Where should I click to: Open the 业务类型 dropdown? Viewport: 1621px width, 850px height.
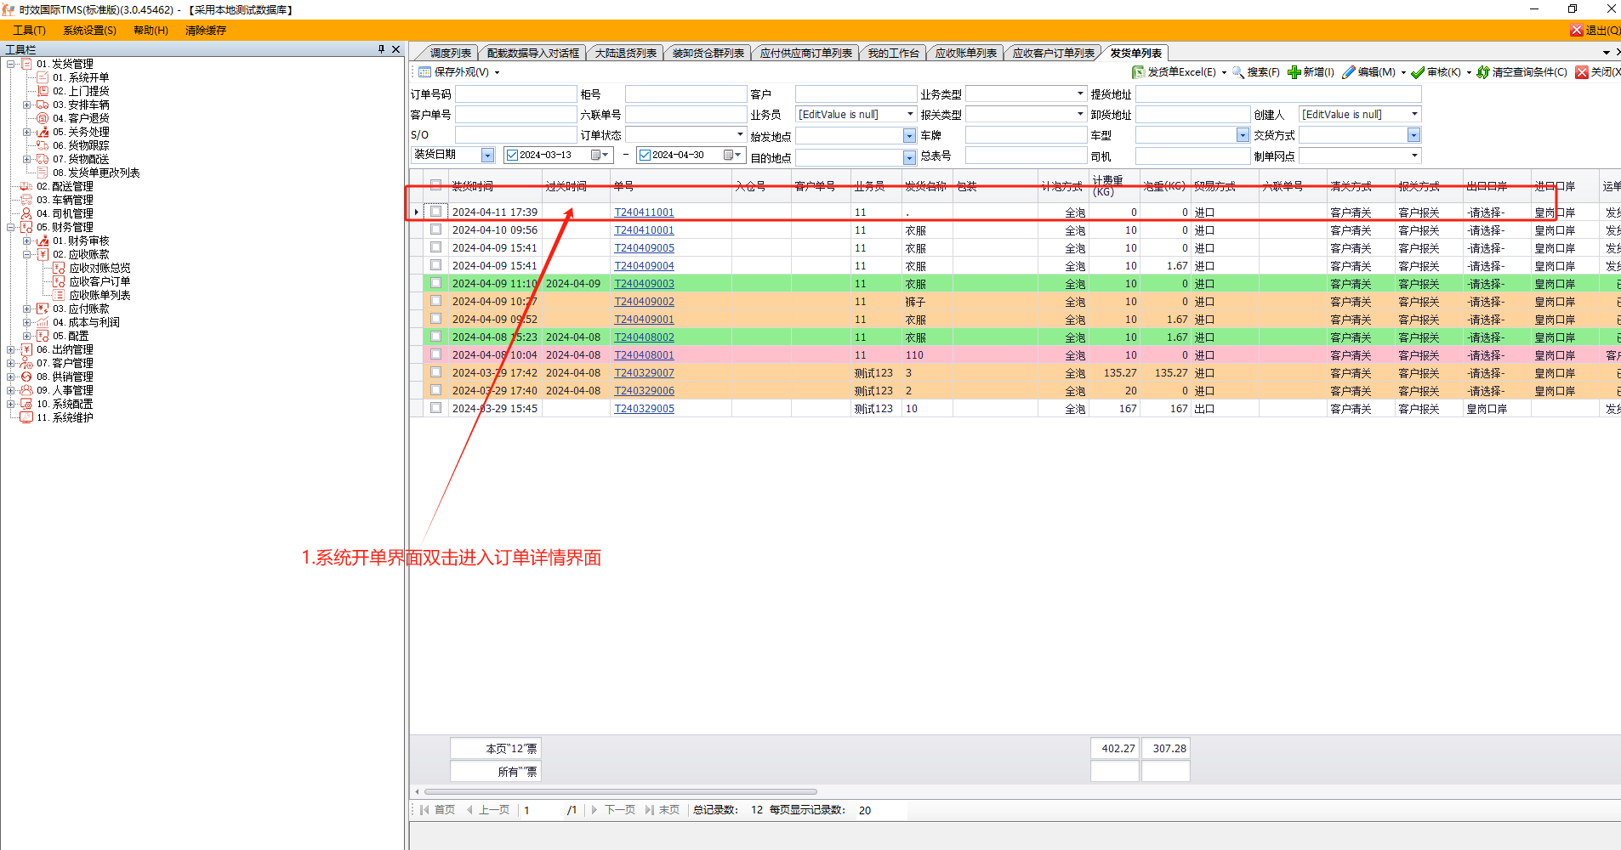tap(1080, 93)
